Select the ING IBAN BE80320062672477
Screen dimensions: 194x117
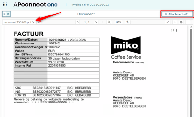46,92
